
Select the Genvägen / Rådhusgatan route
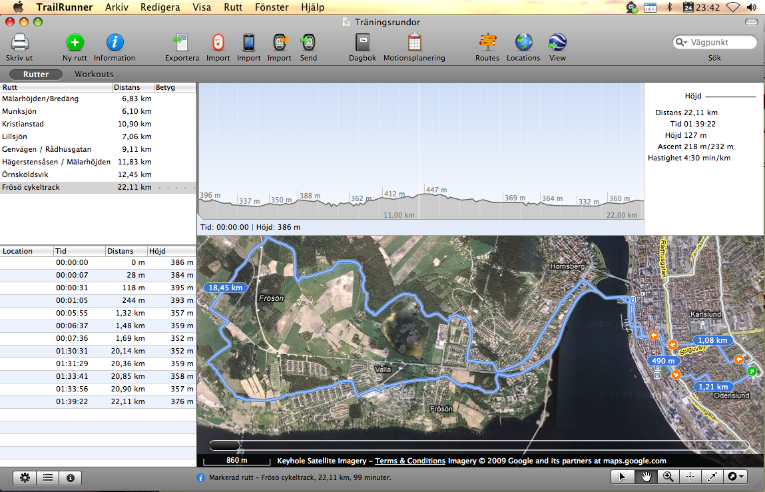pyautogui.click(x=98, y=149)
